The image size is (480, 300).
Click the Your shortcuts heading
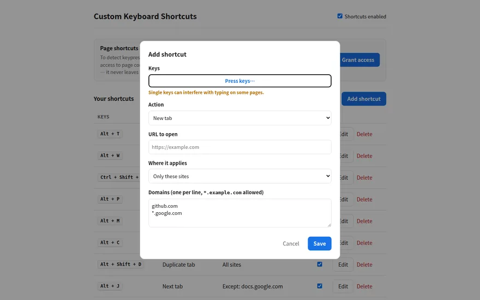coord(113,99)
